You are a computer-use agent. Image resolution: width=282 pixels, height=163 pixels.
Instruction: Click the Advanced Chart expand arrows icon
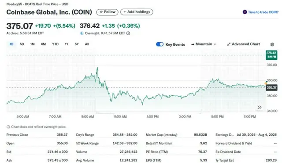coord(229,44)
